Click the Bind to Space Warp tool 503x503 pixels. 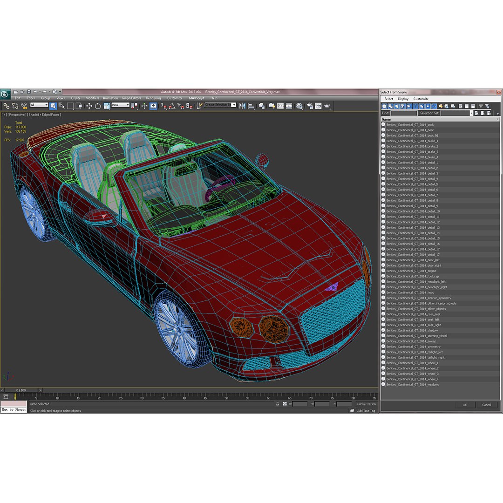coord(24,106)
